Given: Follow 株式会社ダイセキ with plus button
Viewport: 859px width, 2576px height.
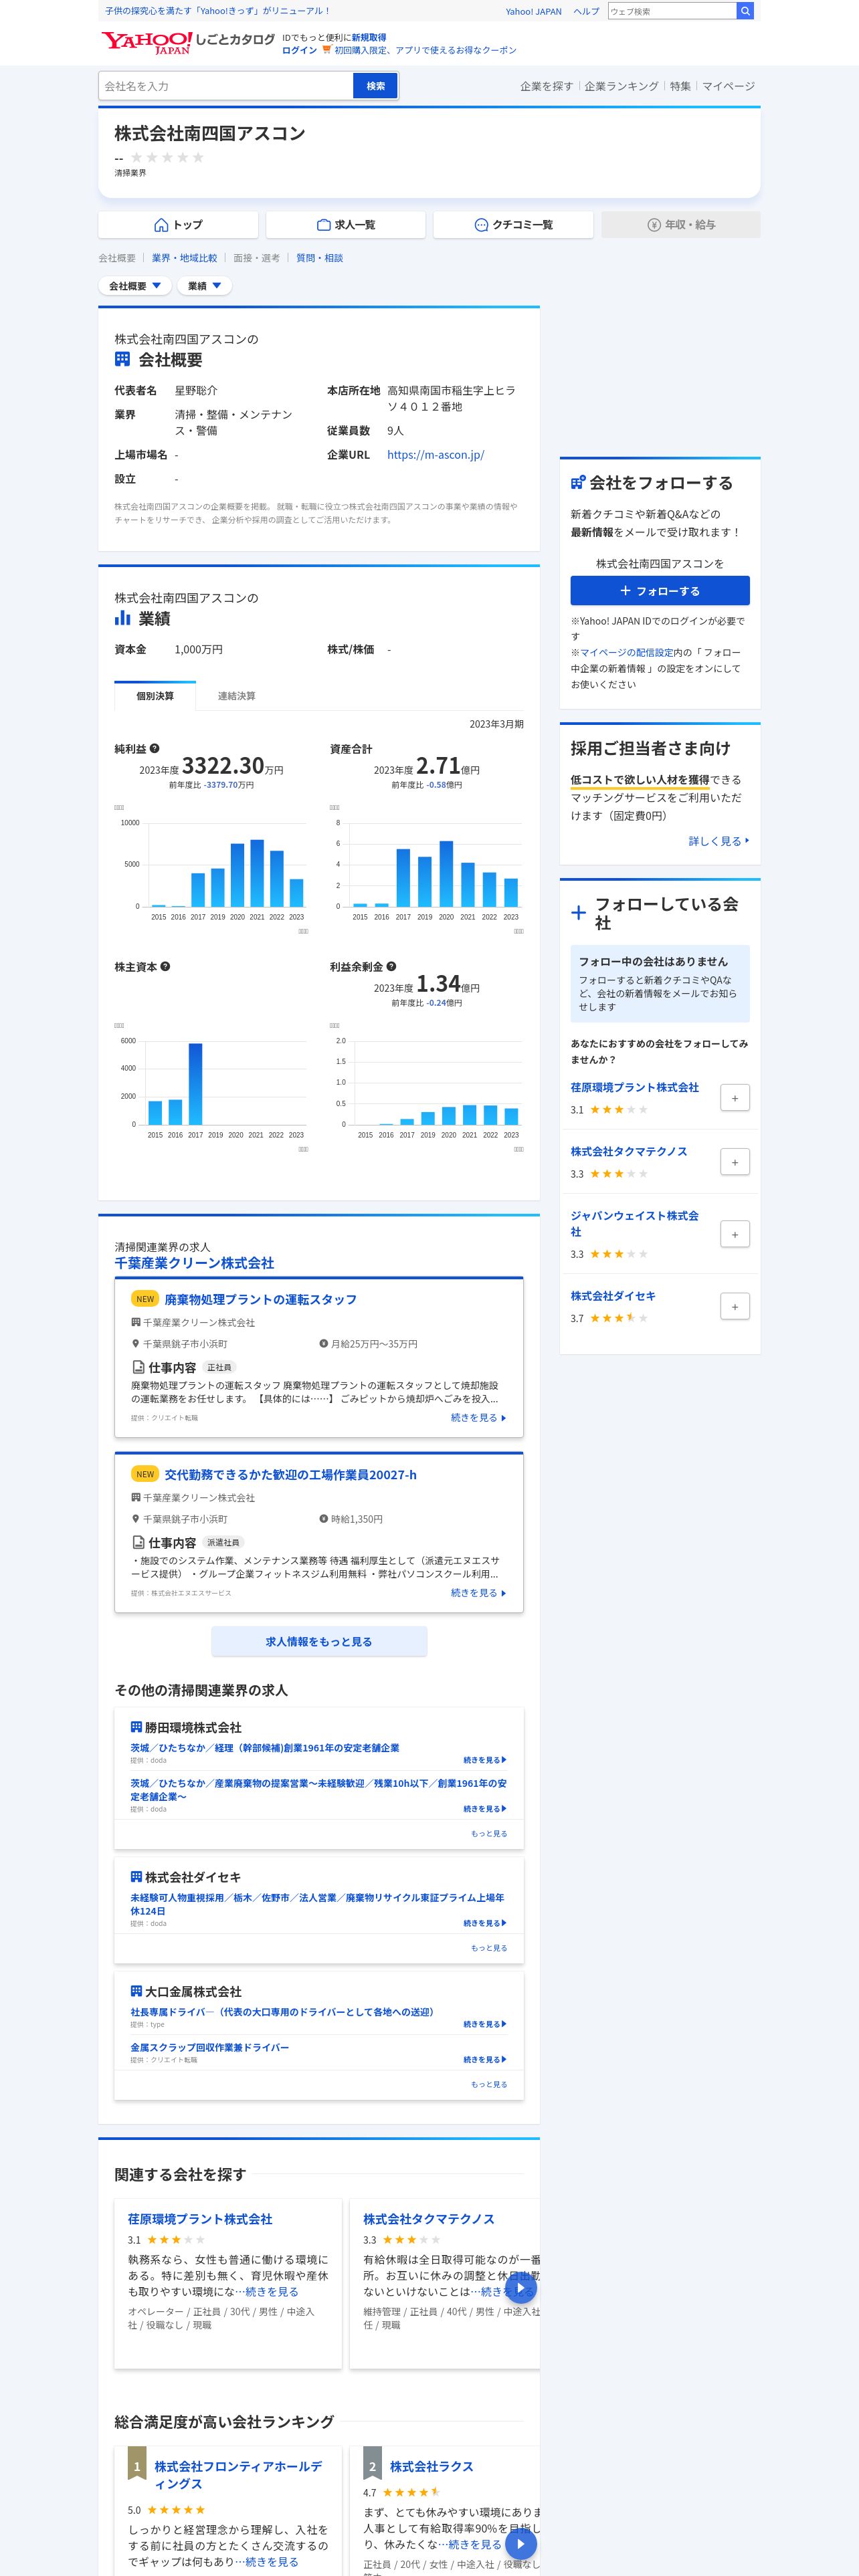Looking at the screenshot, I should pos(735,1306).
